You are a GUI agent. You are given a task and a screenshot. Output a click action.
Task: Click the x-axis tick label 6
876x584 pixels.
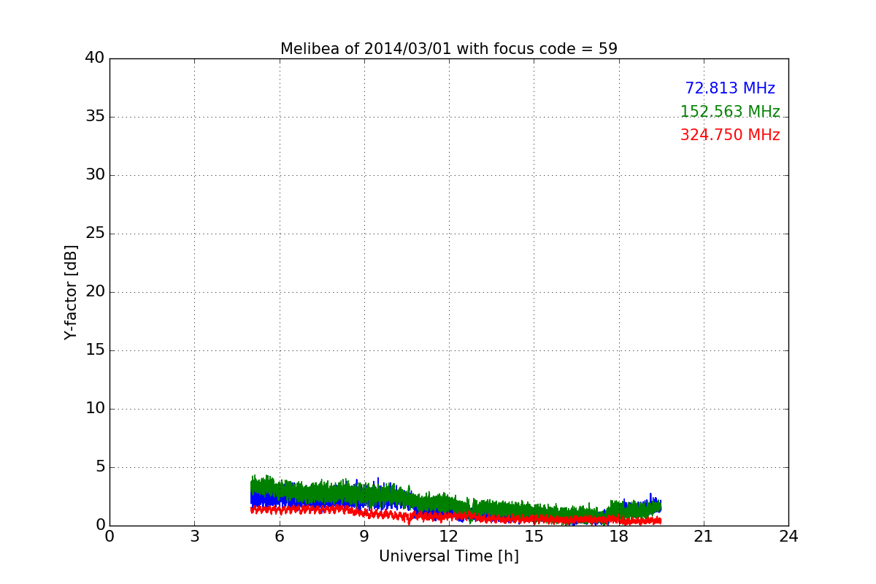(279, 537)
